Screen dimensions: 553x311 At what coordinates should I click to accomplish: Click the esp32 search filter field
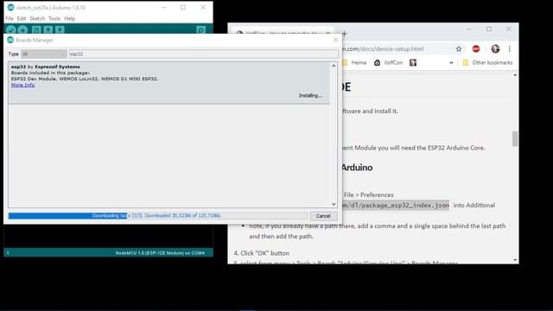[x=204, y=54]
